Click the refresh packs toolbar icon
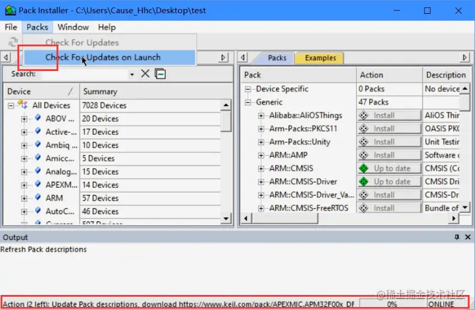The width and height of the screenshot is (475, 310). (13, 42)
